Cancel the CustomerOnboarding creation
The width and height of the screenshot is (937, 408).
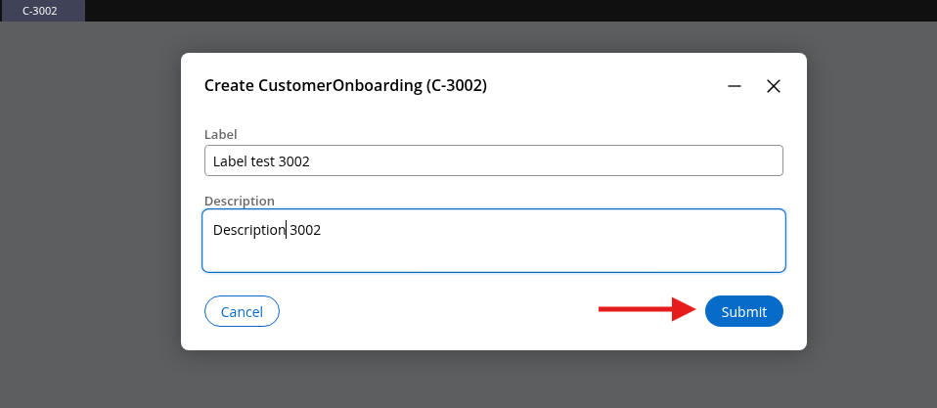pyautogui.click(x=242, y=311)
